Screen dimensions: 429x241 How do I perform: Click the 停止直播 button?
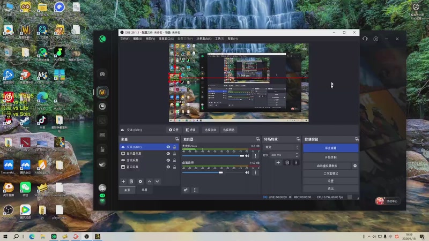click(x=330, y=148)
